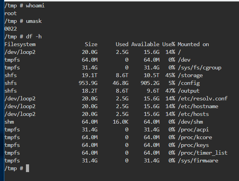
Task: Click the /config mount point text
Action: pos(189,83)
